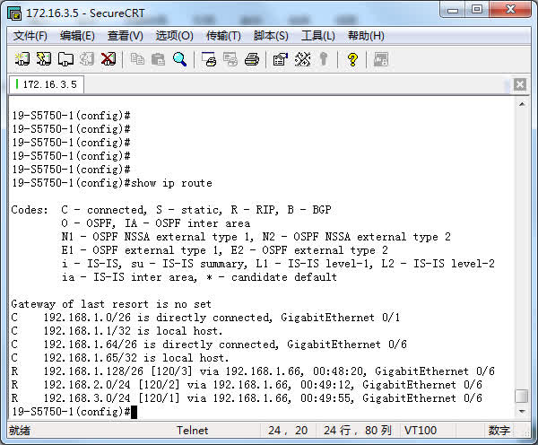The width and height of the screenshot is (538, 445).
Task: Click the Paste toolbar icon
Action: pyautogui.click(x=159, y=59)
